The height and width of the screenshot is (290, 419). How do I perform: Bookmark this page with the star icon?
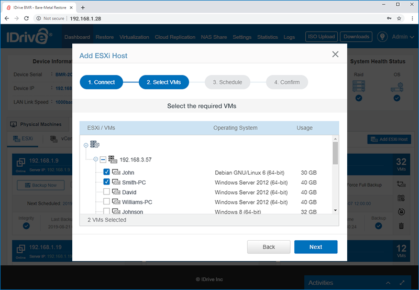[x=399, y=18]
